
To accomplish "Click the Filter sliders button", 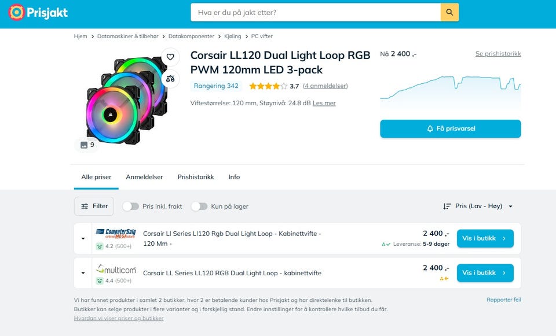I will coord(94,206).
